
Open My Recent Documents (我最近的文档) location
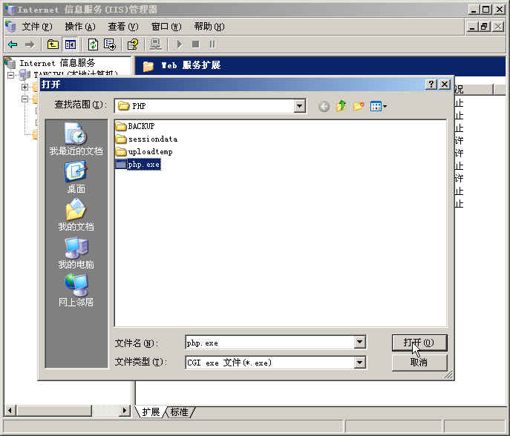point(76,139)
